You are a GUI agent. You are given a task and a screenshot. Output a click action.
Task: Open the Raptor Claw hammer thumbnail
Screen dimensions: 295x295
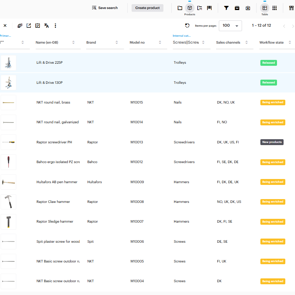[x=8, y=202]
